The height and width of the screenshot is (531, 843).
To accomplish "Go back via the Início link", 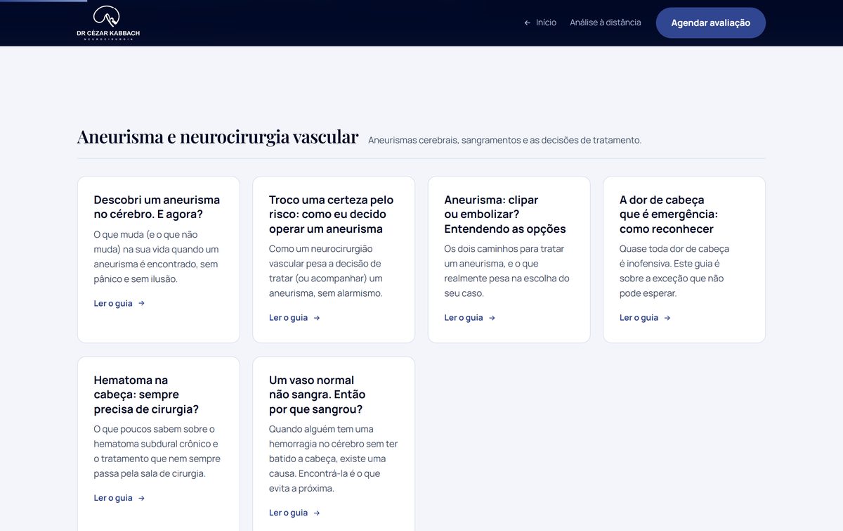I will click(x=540, y=23).
